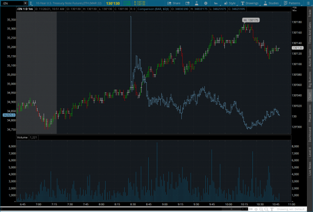Click the hamburger menu icon at top right
313x212 pixels.
coord(308,3)
